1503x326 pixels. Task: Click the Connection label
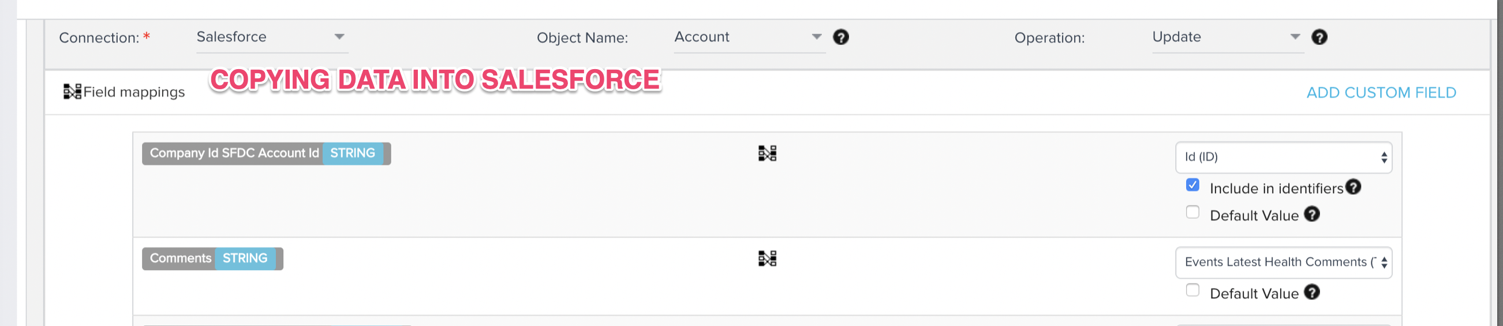[99, 38]
